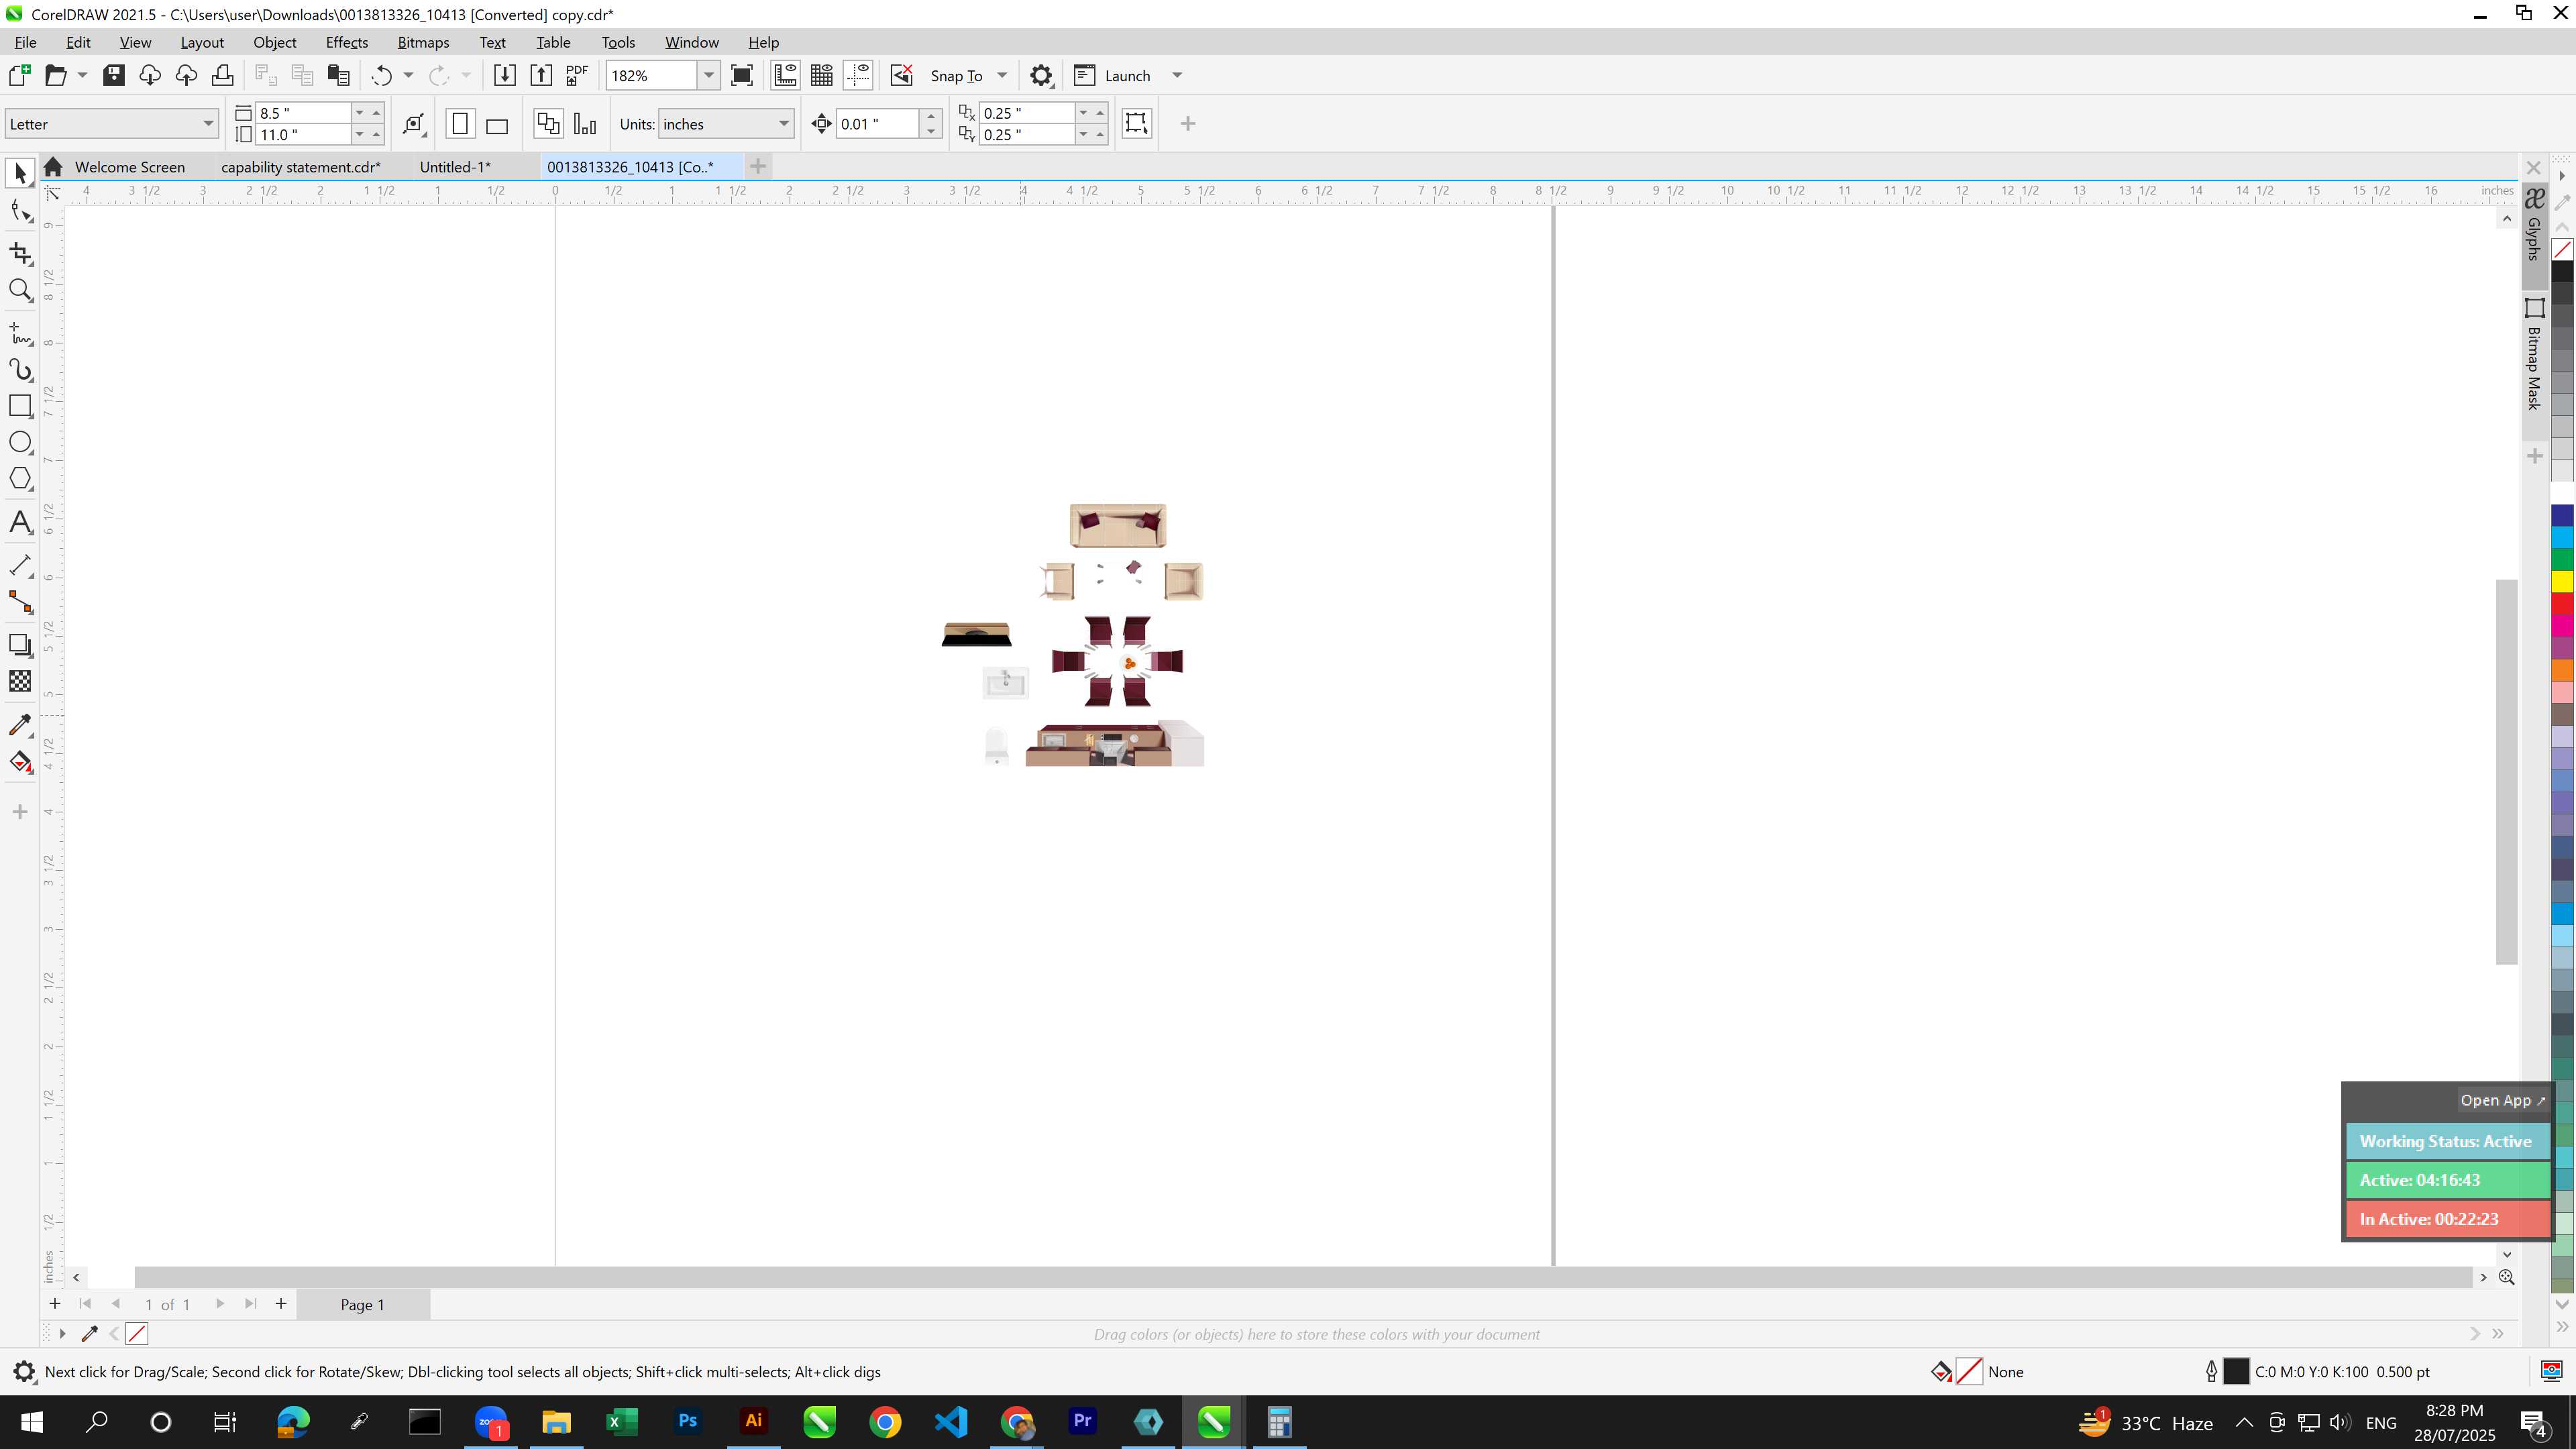Expand the Undo history dropdown arrow
This screenshot has width=2576, height=1449.
tap(408, 75)
